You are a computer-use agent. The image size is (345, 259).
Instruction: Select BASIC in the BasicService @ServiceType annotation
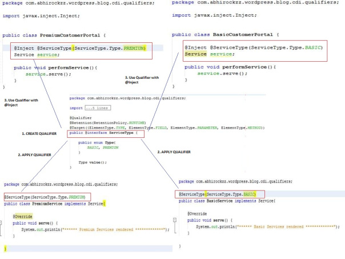point(247,194)
